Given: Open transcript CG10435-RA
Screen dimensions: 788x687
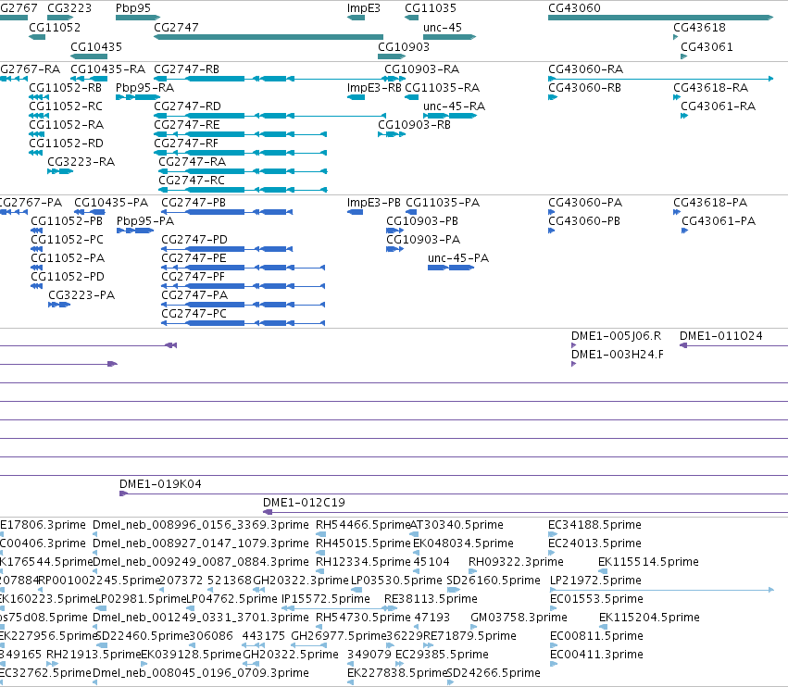Looking at the screenshot, I should (x=108, y=69).
